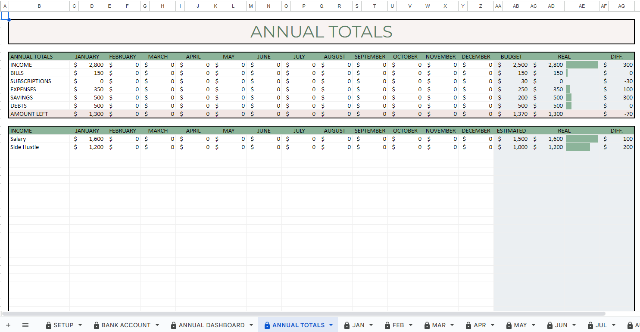The height and width of the screenshot is (332, 640).
Task: Click the Add Sheet plus icon
Action: click(x=8, y=325)
